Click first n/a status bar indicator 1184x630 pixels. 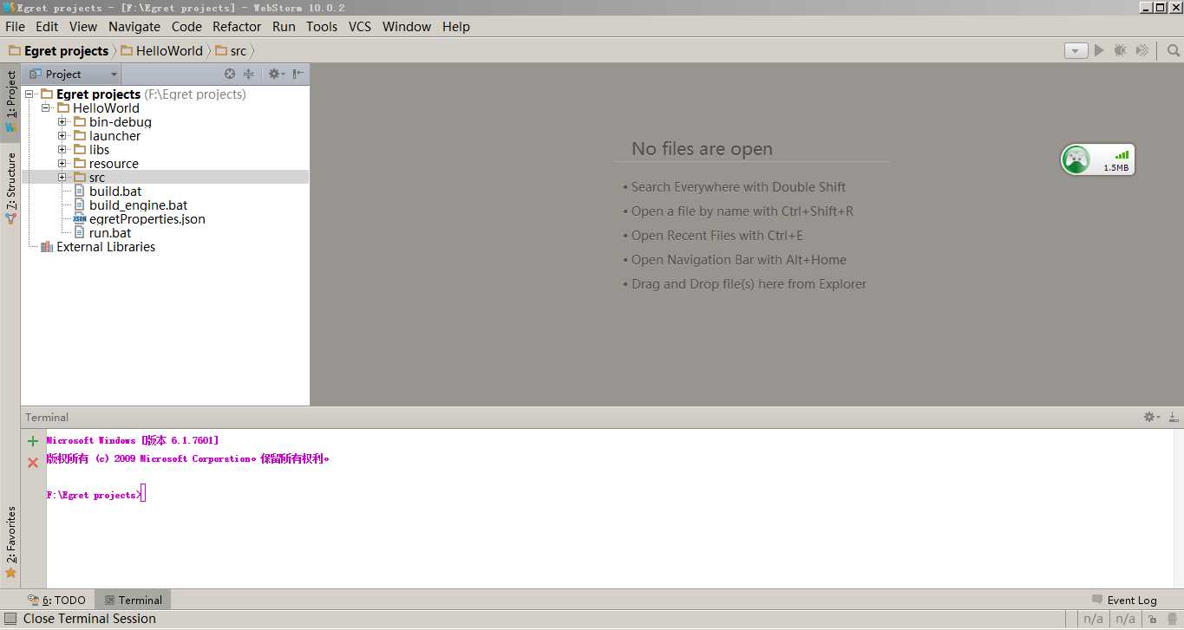tap(1094, 619)
